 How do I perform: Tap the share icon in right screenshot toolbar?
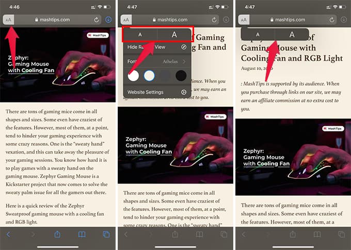[x=293, y=234]
